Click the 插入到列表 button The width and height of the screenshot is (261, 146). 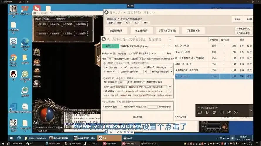coord(138,117)
